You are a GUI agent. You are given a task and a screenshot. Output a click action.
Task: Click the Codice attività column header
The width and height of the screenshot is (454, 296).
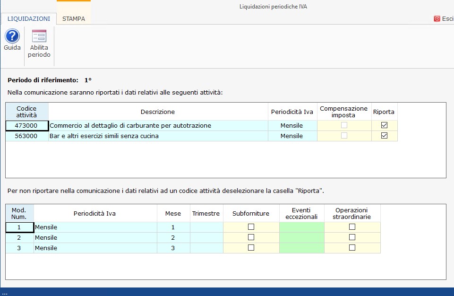(27, 112)
